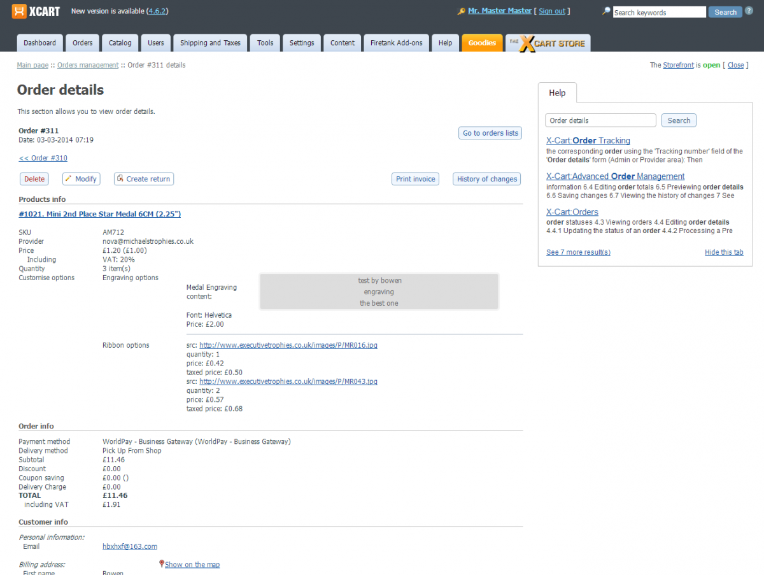Click the map pin icon near billing address

tap(162, 564)
